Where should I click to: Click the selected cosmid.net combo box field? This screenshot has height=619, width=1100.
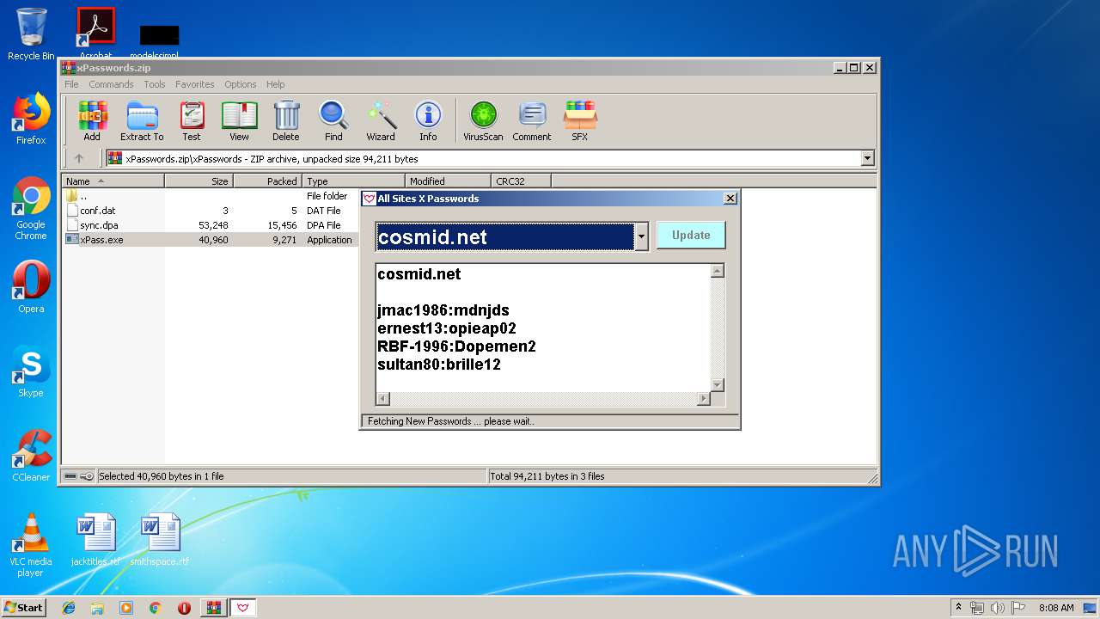click(505, 237)
